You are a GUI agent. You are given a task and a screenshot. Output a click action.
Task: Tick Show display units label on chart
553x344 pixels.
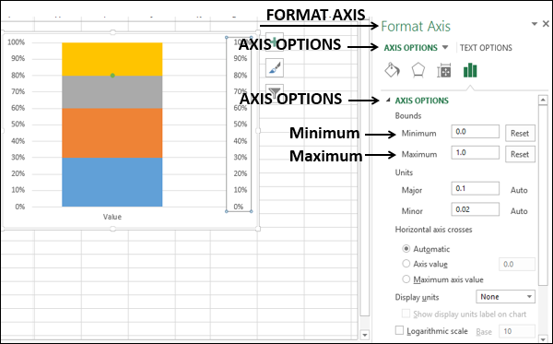click(x=406, y=314)
